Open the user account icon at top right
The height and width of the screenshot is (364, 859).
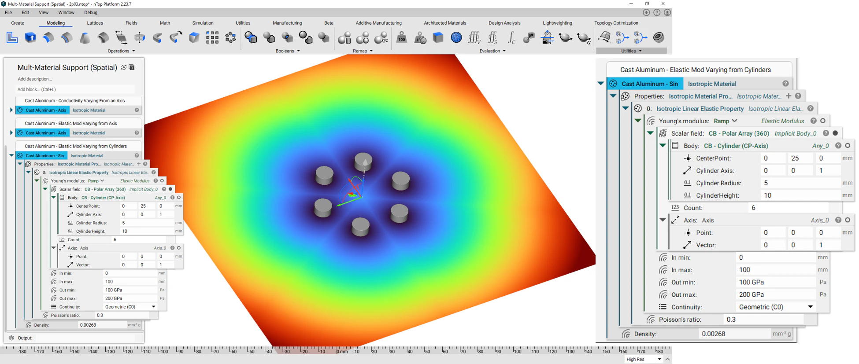click(667, 12)
